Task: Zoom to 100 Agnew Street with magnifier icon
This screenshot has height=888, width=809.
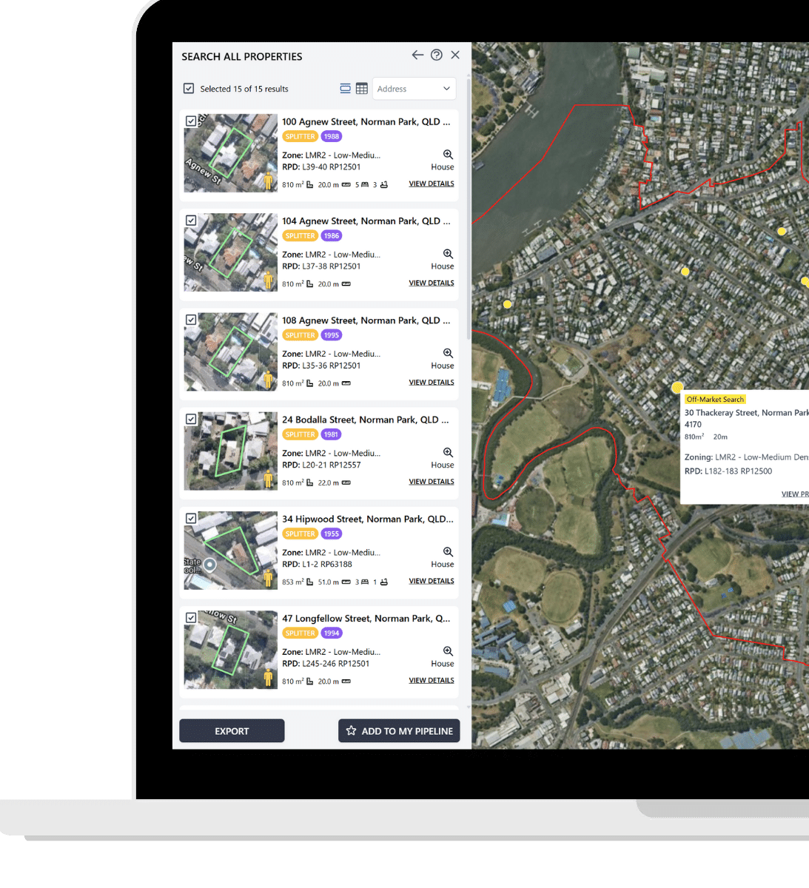Action: click(x=448, y=155)
